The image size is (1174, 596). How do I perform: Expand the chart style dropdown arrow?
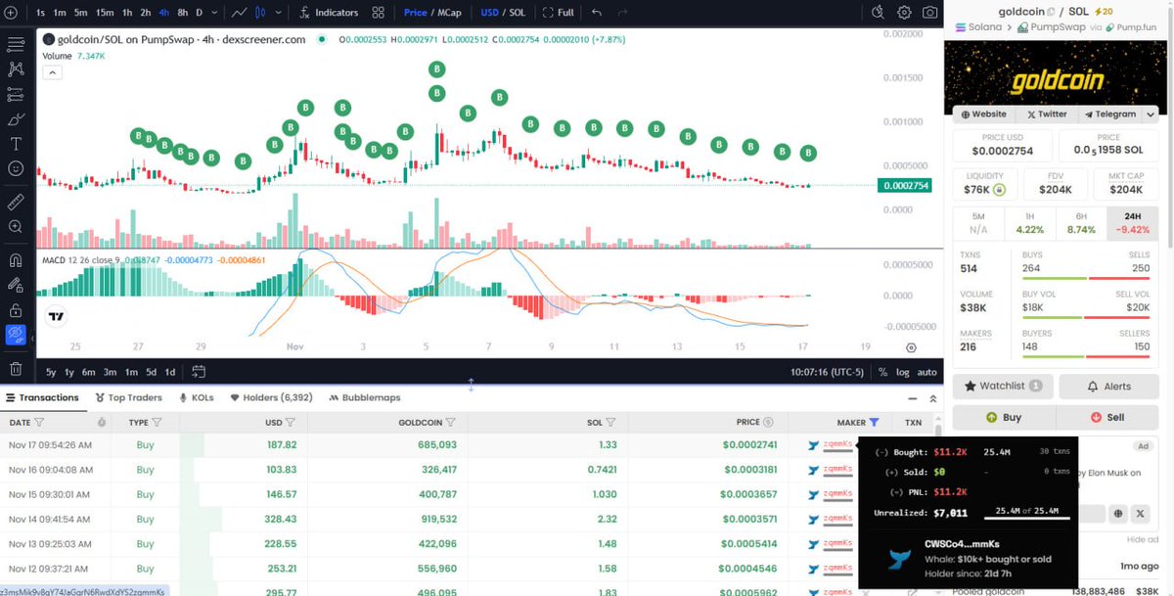click(x=277, y=13)
